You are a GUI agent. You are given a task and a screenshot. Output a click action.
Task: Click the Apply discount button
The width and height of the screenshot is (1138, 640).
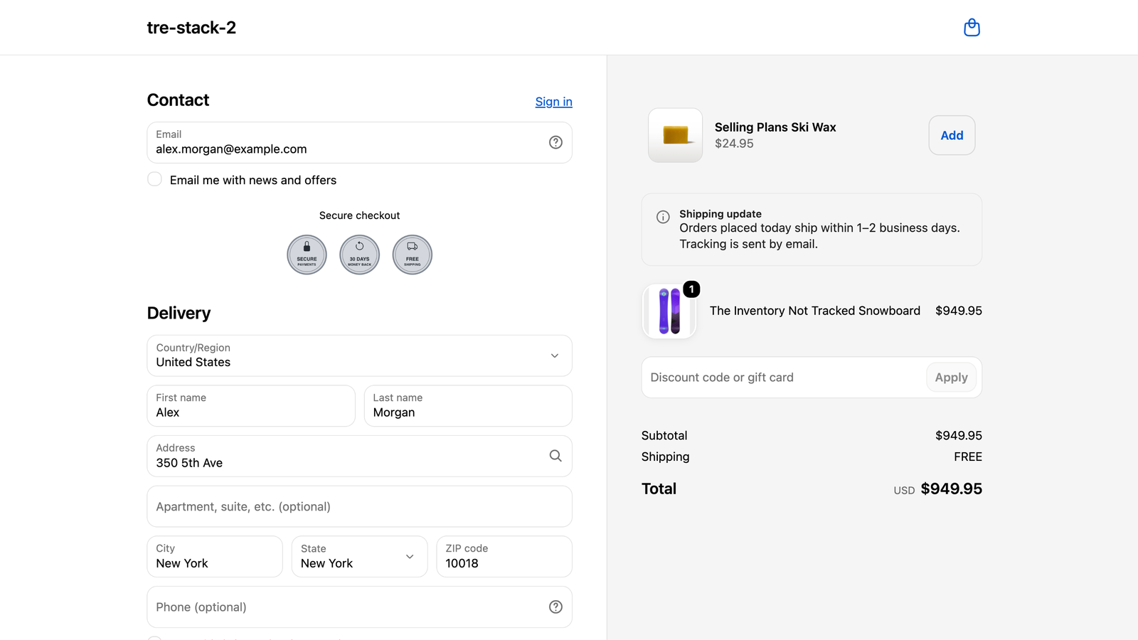click(x=951, y=378)
